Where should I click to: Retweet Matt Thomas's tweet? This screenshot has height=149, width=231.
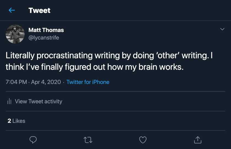click(88, 140)
